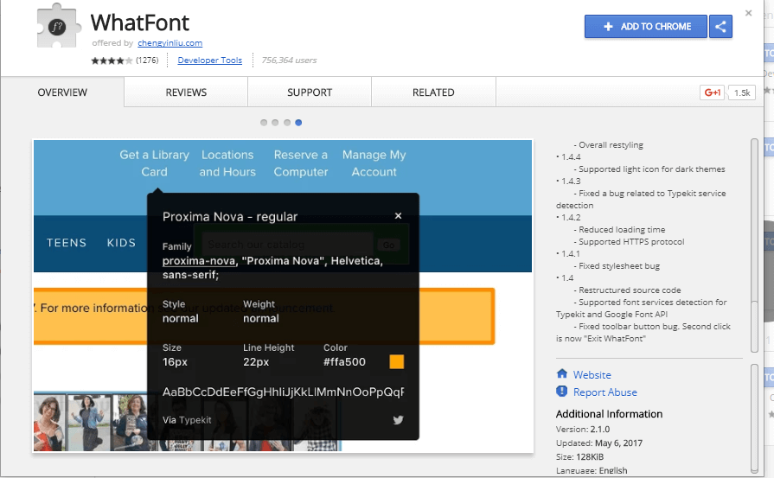Viewport: 774px width, 478px height.
Task: Close the extension details dialog
Action: 748,13
